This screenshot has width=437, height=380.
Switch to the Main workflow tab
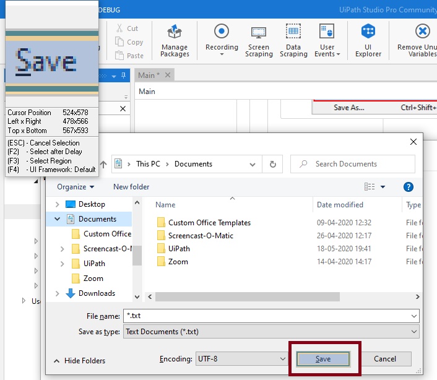[149, 76]
